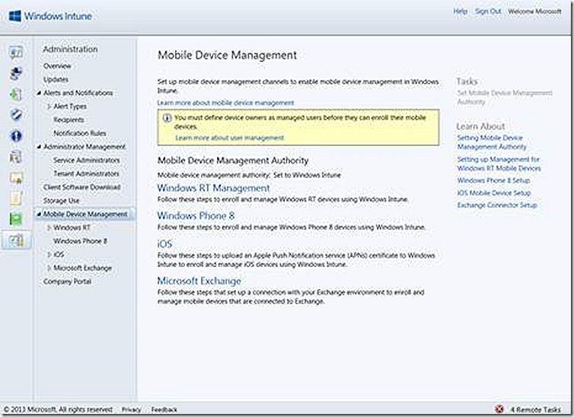Open the Updates workspace icon in the sidebar
574x417 pixels.
16,94
